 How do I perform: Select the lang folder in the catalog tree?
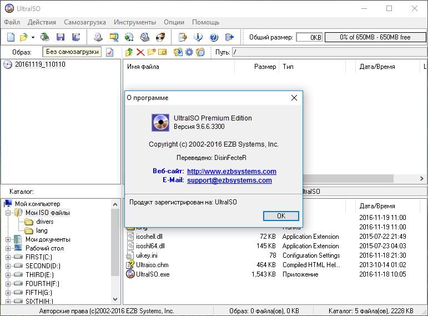click(x=42, y=230)
